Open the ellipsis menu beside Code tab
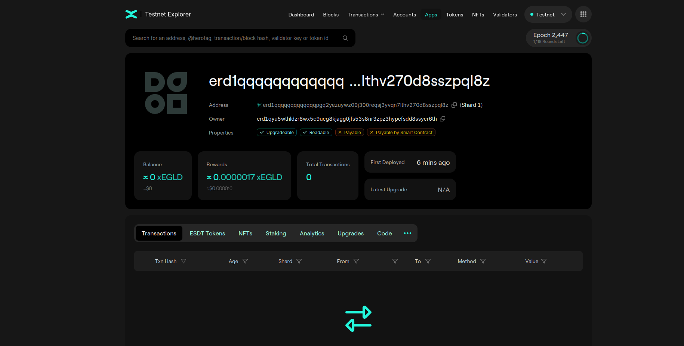Screen dimensions: 684x346 tap(407, 233)
